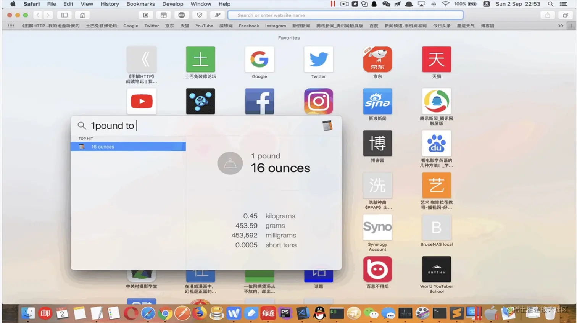Viewport: 577px width, 323px height.
Task: Click the Home button in Safari toolbar
Action: [82, 15]
